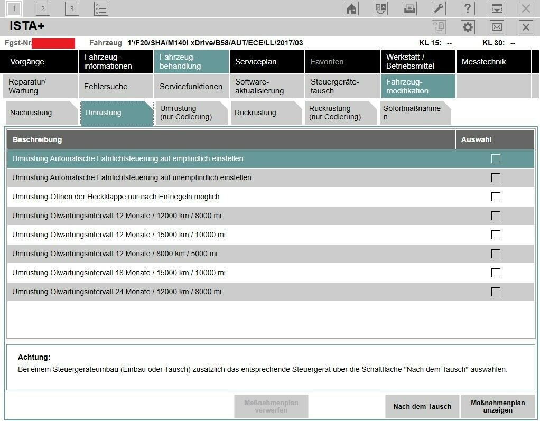Select Ölwartungsintervall 24 Monate / 12000 km checkbox
Viewport: 540px width, 421px height.
click(x=496, y=292)
